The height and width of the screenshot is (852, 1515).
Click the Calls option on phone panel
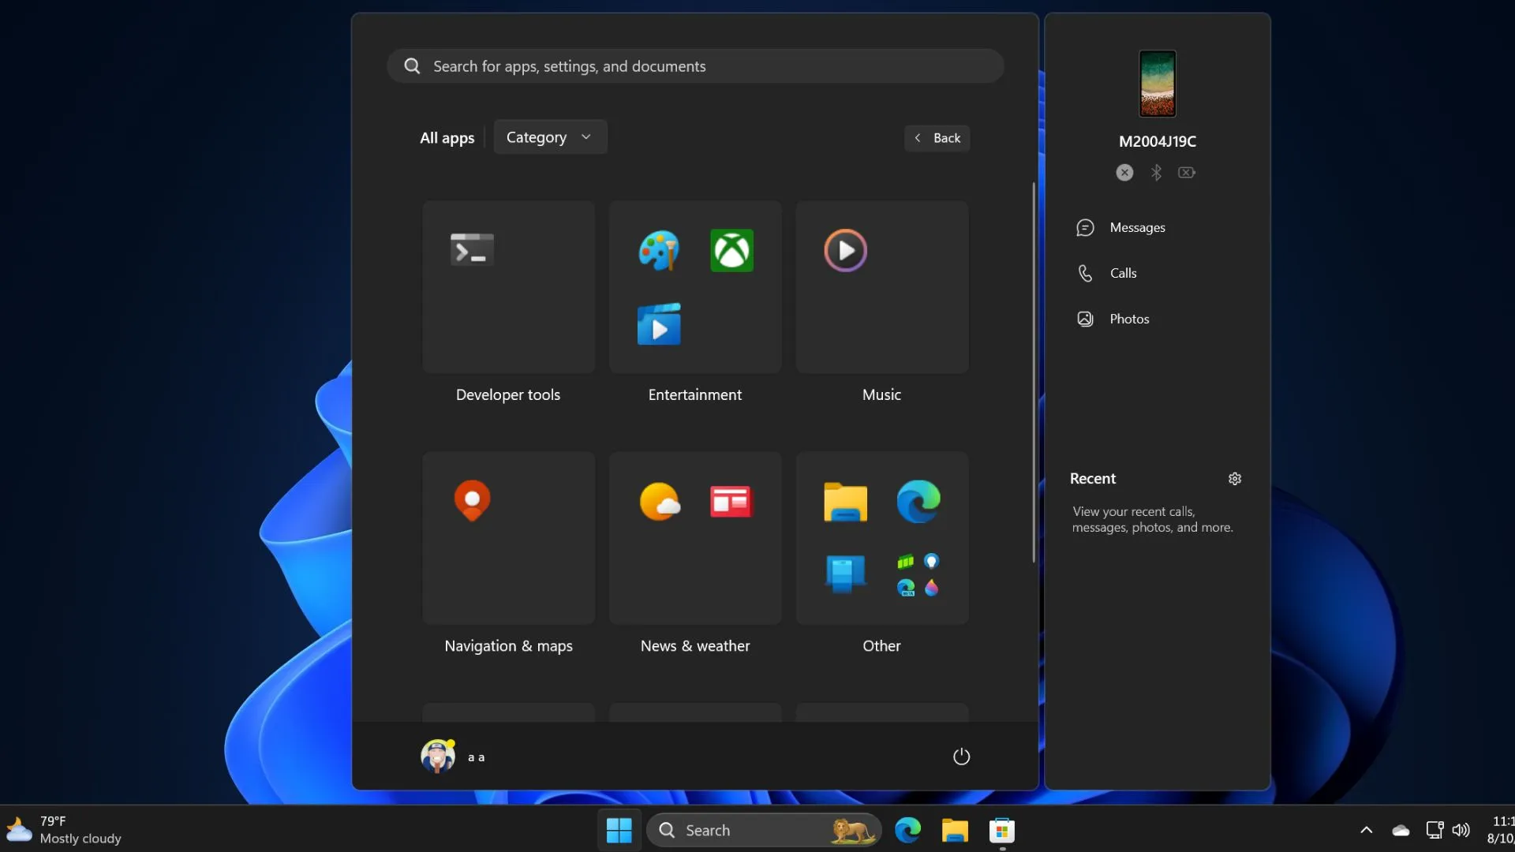click(1123, 272)
